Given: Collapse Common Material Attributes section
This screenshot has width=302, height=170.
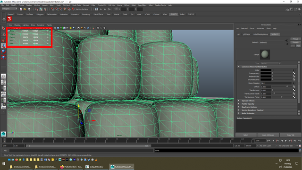Looking at the screenshot, I should tap(239, 67).
